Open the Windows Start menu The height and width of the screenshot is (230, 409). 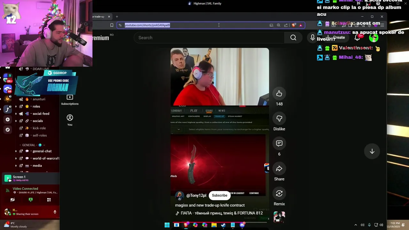[x=167, y=225]
